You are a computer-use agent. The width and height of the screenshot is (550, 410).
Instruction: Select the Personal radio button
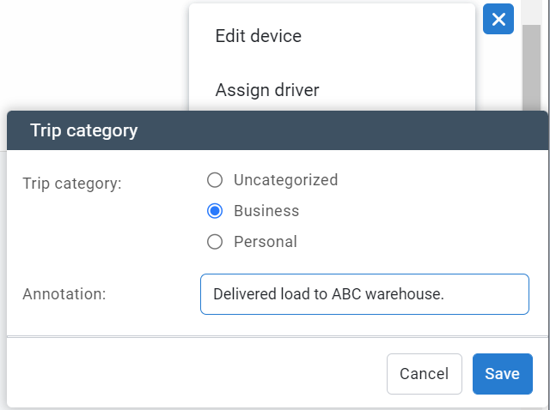[x=216, y=242]
